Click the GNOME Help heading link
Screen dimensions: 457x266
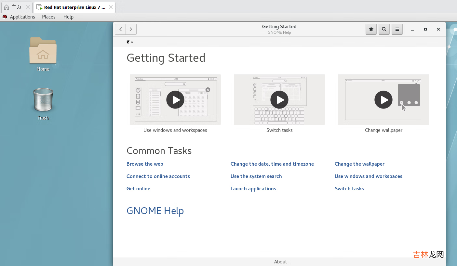click(x=155, y=211)
